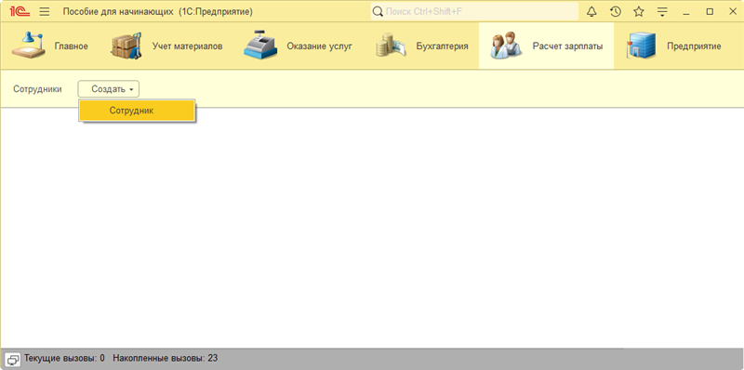Show history clock icon
This screenshot has width=744, height=370.
click(616, 12)
